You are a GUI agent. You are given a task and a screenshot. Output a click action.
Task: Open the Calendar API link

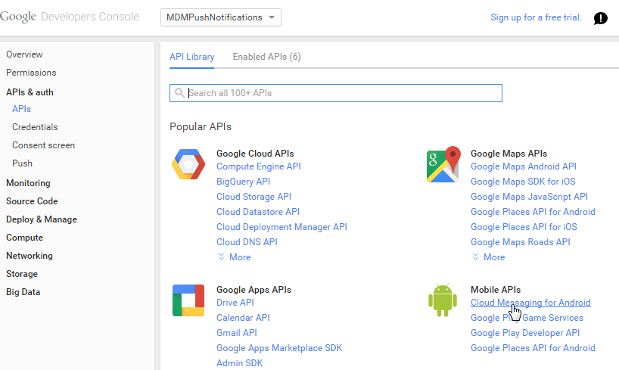(x=243, y=318)
